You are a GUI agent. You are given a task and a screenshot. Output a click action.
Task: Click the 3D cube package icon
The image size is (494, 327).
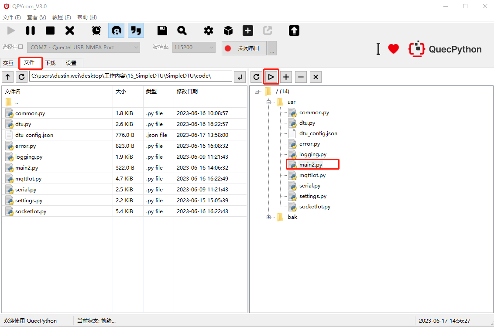pos(228,31)
